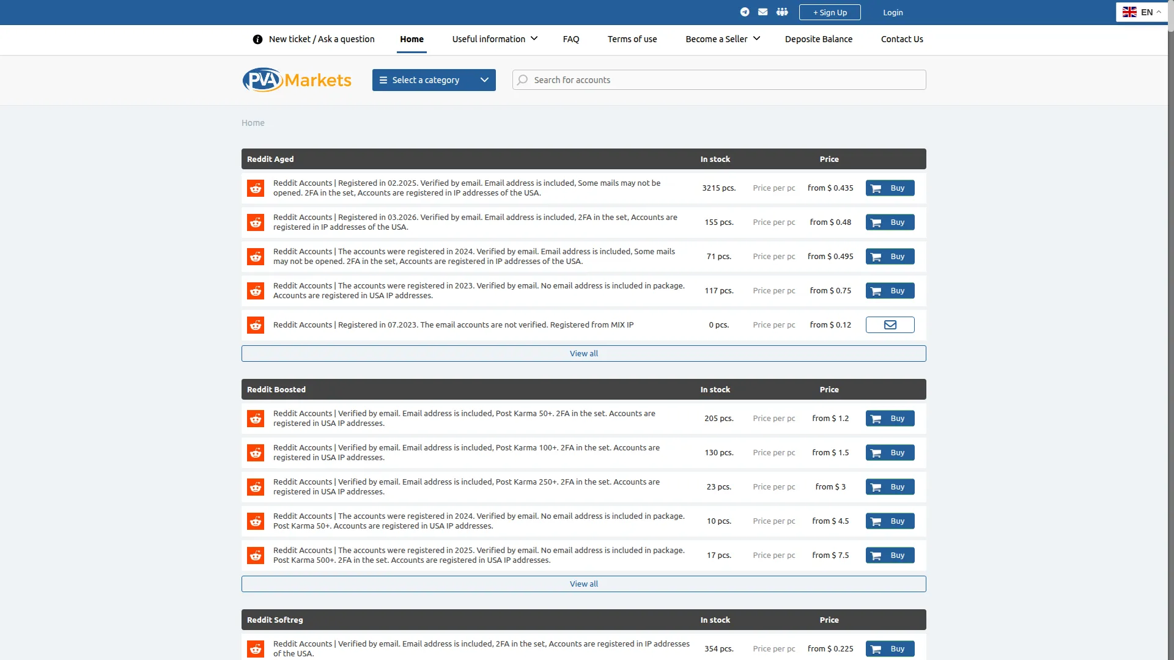Click the envelope email icon in top bar
The height and width of the screenshot is (660, 1174).
(x=762, y=12)
